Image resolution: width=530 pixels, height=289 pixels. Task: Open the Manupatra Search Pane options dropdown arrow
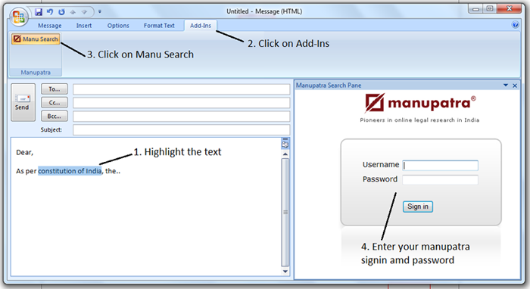pos(506,85)
